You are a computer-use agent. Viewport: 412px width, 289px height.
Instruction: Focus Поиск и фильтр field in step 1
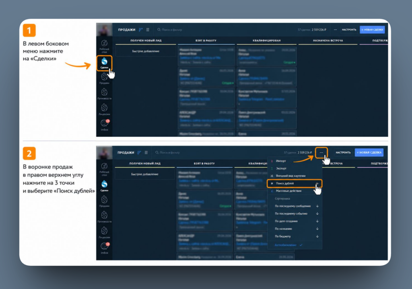[x=172, y=30]
